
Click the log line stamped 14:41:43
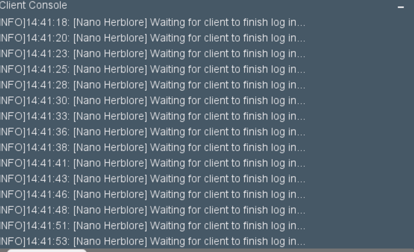tap(153, 179)
